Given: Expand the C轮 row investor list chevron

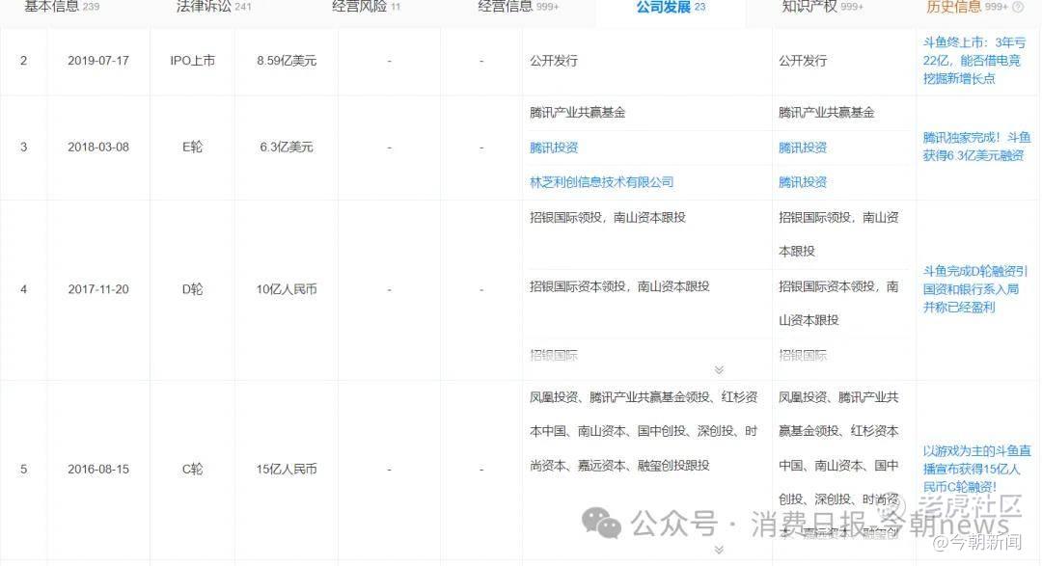Looking at the screenshot, I should point(719,550).
